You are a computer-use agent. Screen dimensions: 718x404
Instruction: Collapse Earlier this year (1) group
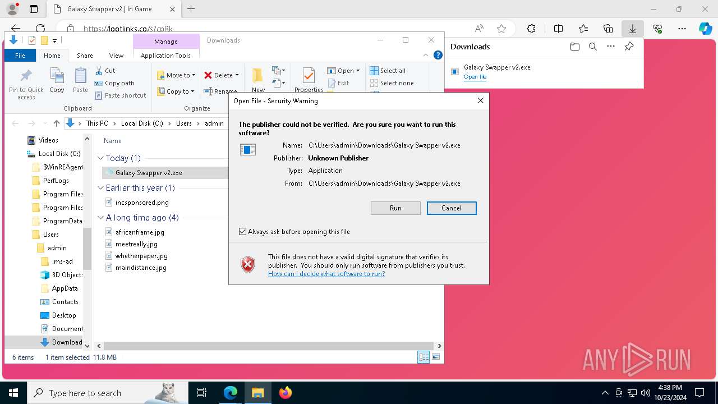click(101, 188)
